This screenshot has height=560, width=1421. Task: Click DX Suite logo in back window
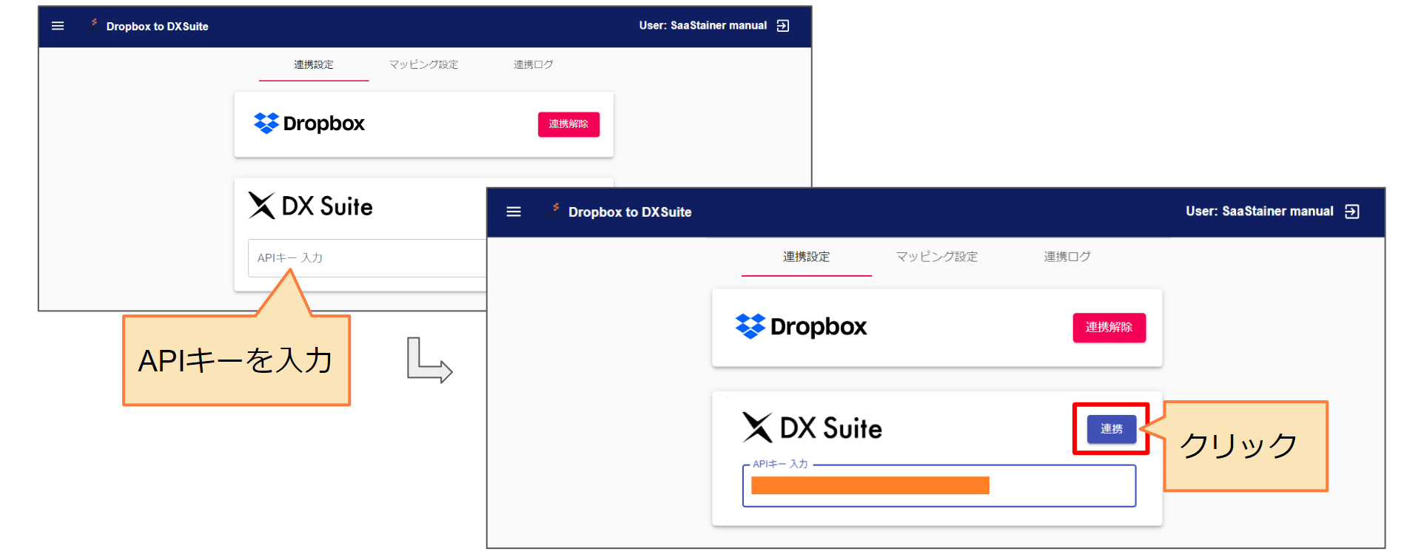click(x=310, y=206)
